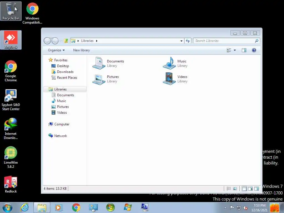Select the LimeWire 5.6.2 desktop shortcut
Viewport: 284px width, 213px height.
tap(11, 158)
